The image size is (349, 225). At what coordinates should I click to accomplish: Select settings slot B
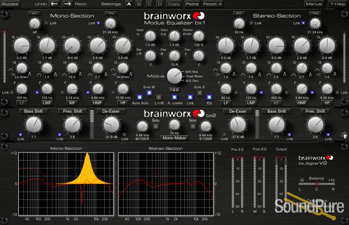[139, 4]
